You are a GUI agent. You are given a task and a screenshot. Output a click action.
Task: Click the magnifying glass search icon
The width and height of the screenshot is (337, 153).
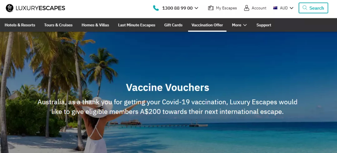coord(305,8)
